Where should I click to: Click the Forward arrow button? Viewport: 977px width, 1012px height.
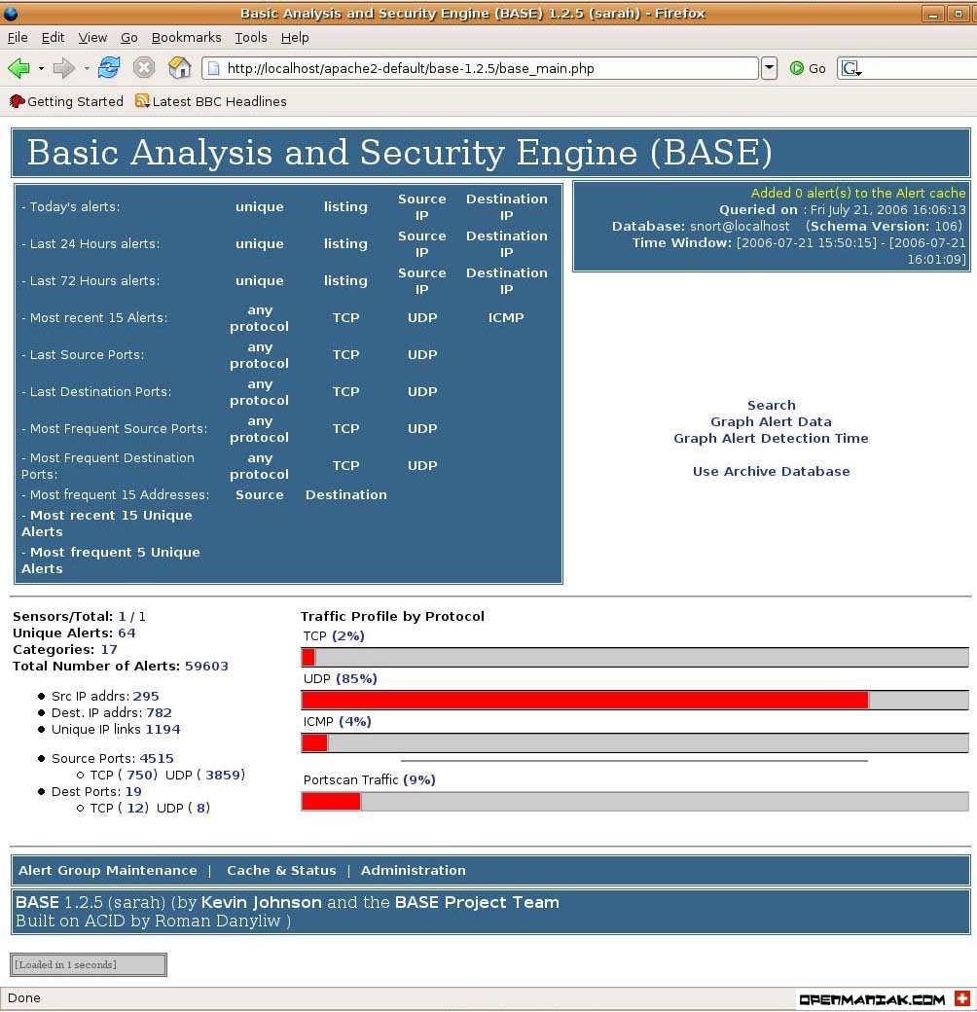click(64, 68)
